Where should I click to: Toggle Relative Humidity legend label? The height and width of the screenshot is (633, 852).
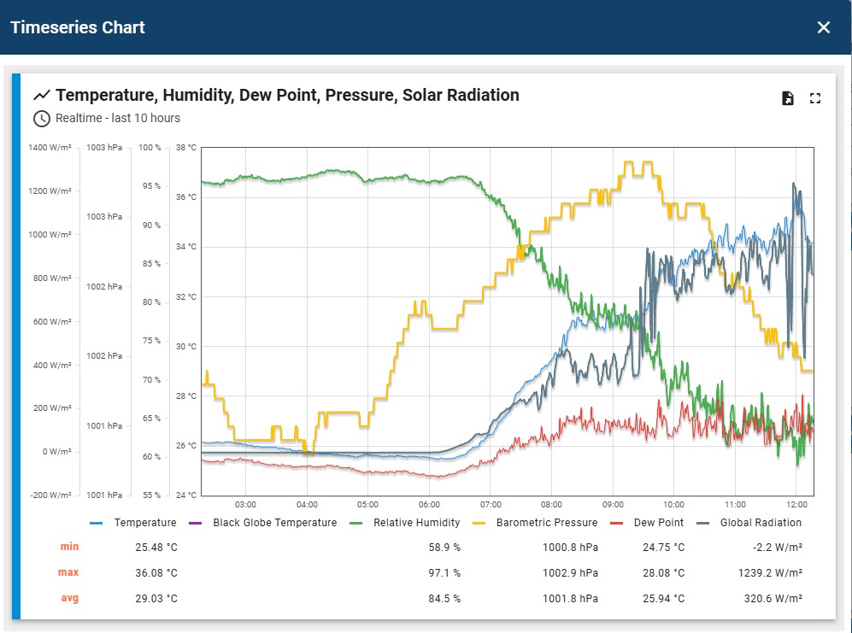click(x=416, y=523)
